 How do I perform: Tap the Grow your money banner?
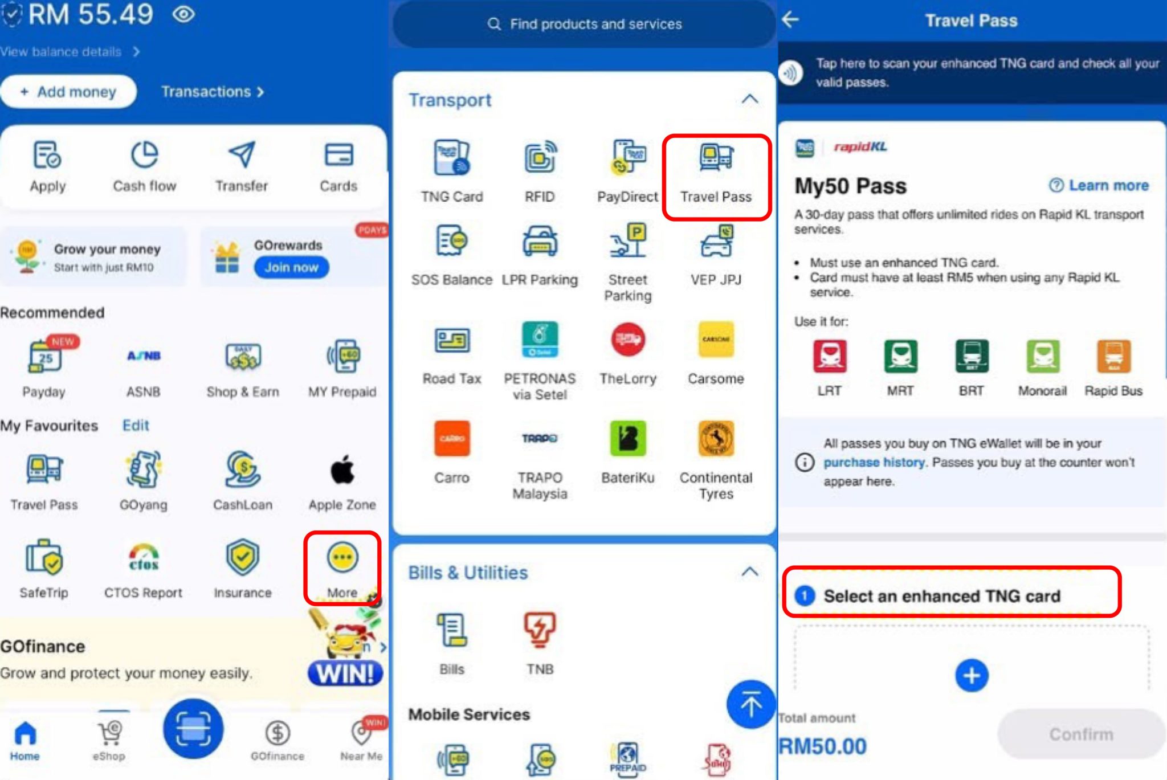tap(94, 256)
